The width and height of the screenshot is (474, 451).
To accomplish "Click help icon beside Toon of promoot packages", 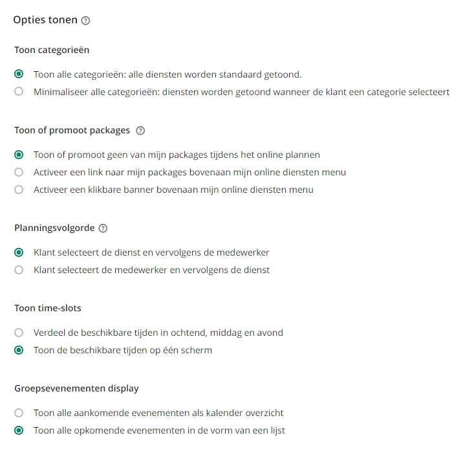I will (140, 131).
